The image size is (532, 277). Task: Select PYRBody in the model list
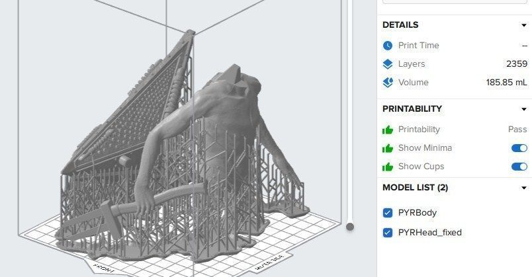[x=418, y=213]
